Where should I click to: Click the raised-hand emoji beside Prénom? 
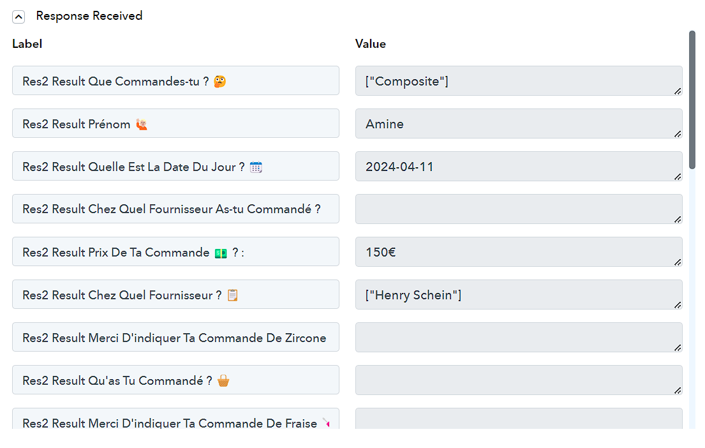[142, 124]
